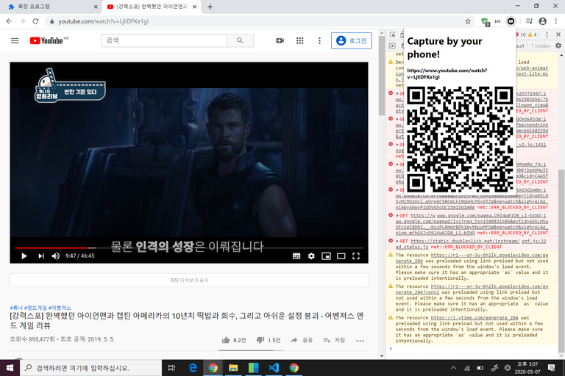Open File Explorer from the taskbar
Screen dimensions: 565x376
click(x=233, y=368)
